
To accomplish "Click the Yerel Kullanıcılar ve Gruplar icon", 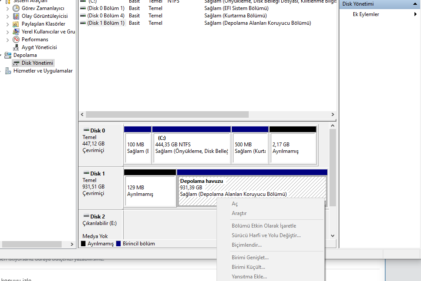I will point(16,32).
